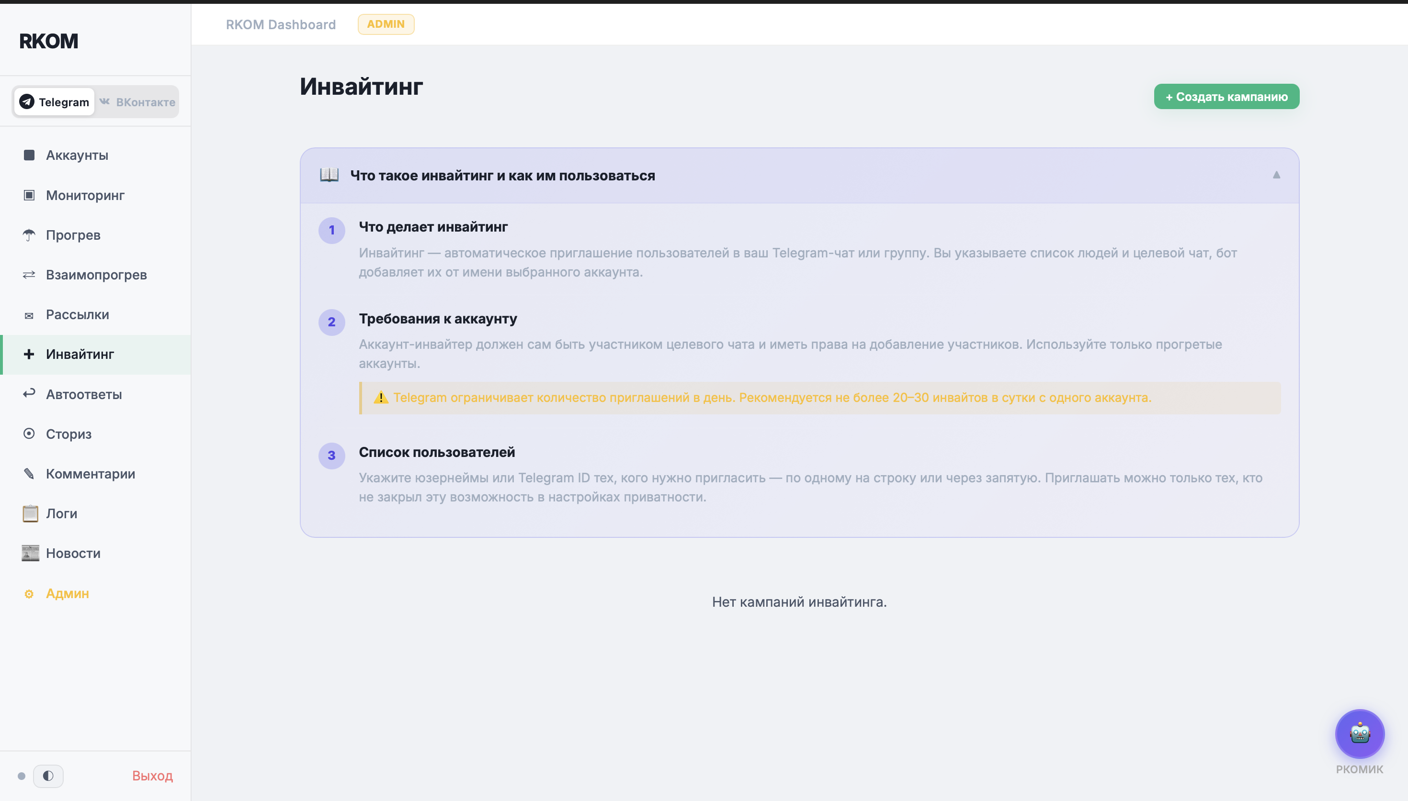
Task: Click the RKOM logo
Action: (48, 41)
